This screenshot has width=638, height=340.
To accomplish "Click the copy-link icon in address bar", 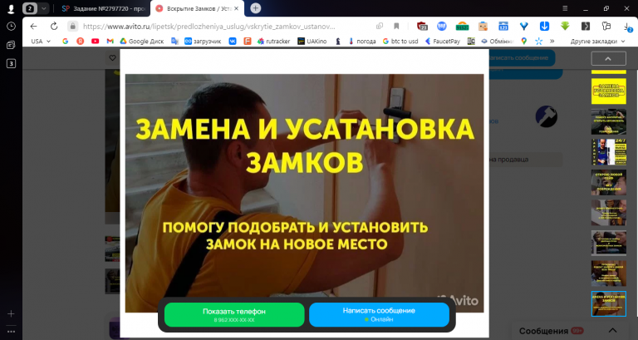I will [379, 26].
